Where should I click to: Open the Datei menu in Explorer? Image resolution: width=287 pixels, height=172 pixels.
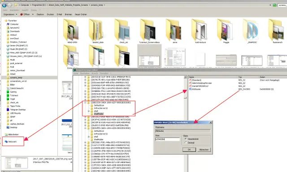point(5,10)
